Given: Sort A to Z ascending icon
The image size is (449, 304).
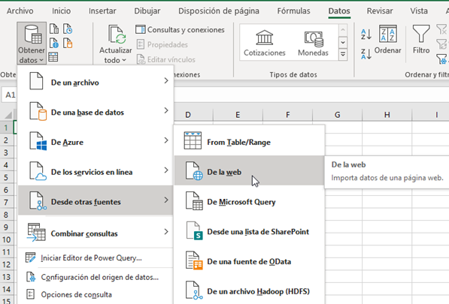Looking at the screenshot, I should pyautogui.click(x=366, y=35).
